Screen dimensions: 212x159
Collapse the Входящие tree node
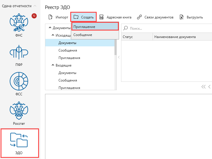[53, 65]
